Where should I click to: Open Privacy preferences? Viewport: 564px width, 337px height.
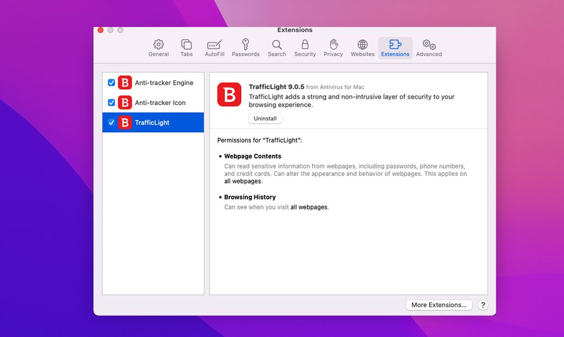point(333,47)
